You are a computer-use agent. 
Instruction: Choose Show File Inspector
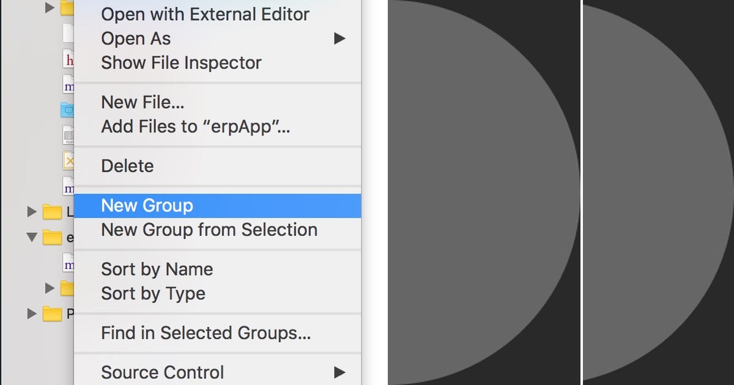181,62
